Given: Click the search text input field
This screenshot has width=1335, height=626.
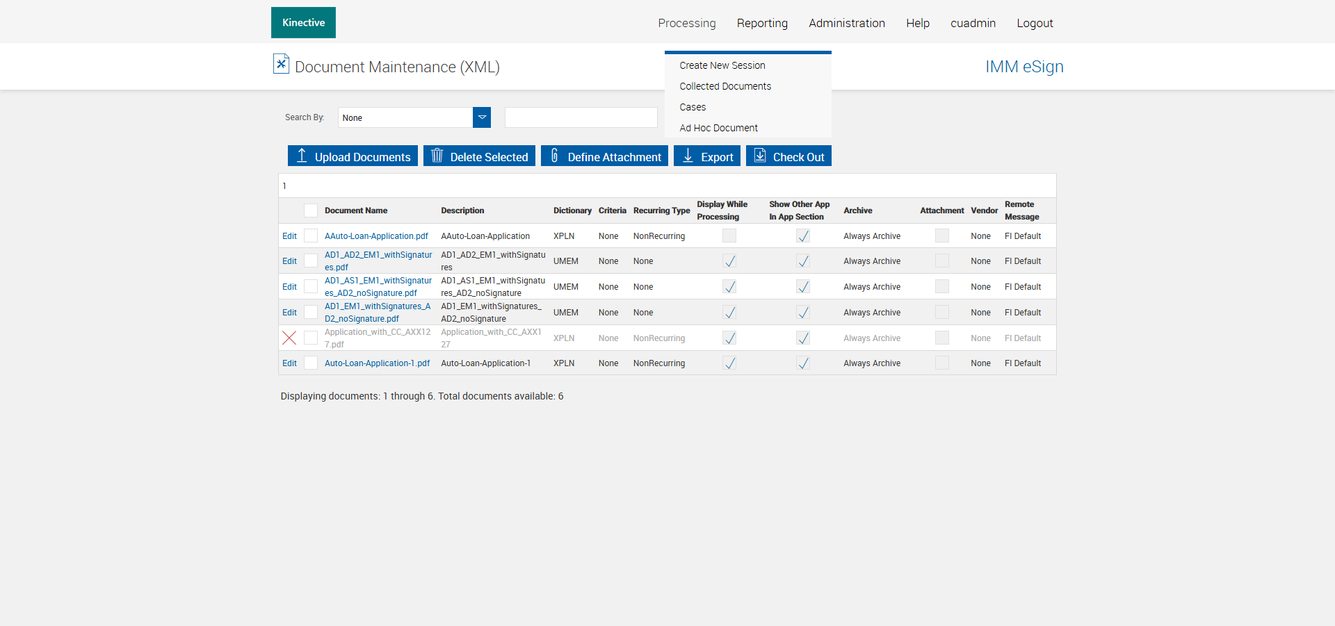Looking at the screenshot, I should (x=581, y=117).
